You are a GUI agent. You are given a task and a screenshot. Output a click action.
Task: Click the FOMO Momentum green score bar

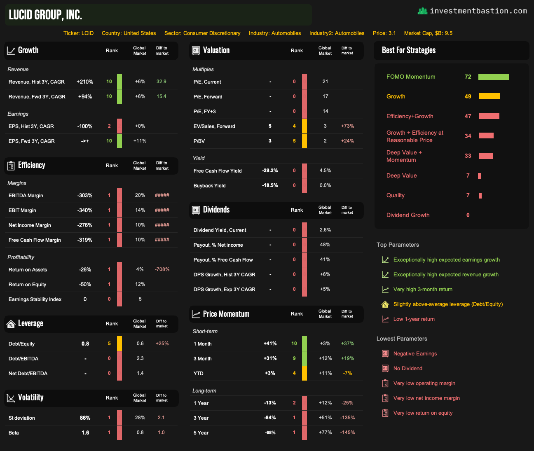click(x=494, y=77)
